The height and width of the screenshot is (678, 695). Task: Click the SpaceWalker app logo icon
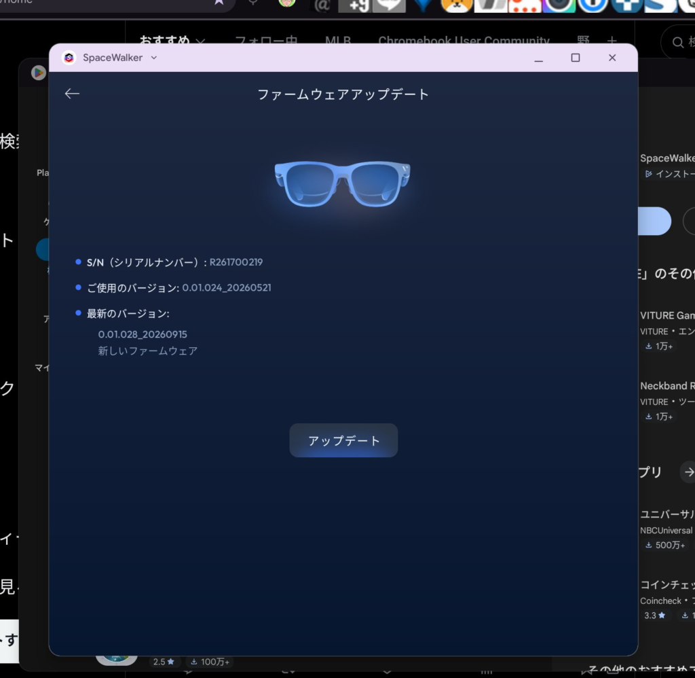tap(69, 58)
